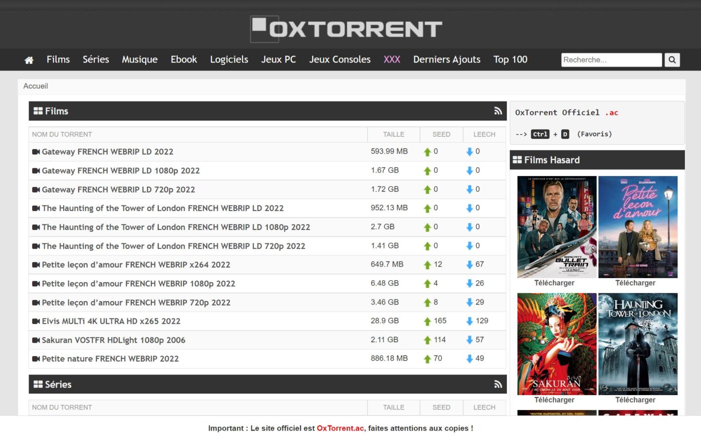Image resolution: width=701 pixels, height=437 pixels.
Task: Click the camera icon beside Elvis MULTi torrent
Action: [36, 320]
